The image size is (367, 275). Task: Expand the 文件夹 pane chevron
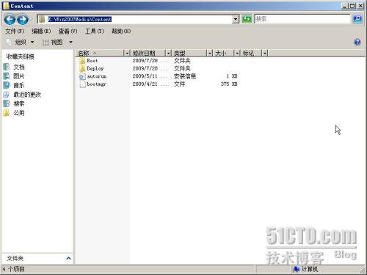[68, 258]
